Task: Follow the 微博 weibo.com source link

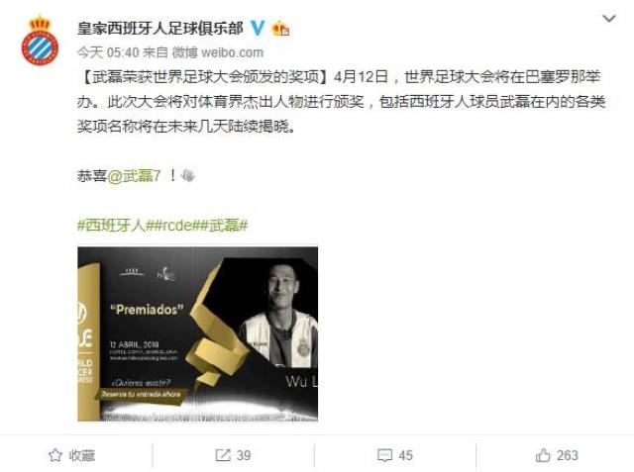Action: point(218,52)
